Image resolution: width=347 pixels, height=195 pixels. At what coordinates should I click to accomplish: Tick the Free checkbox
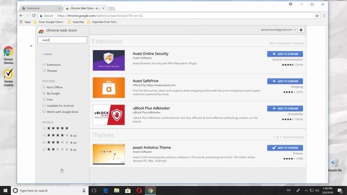(44, 99)
